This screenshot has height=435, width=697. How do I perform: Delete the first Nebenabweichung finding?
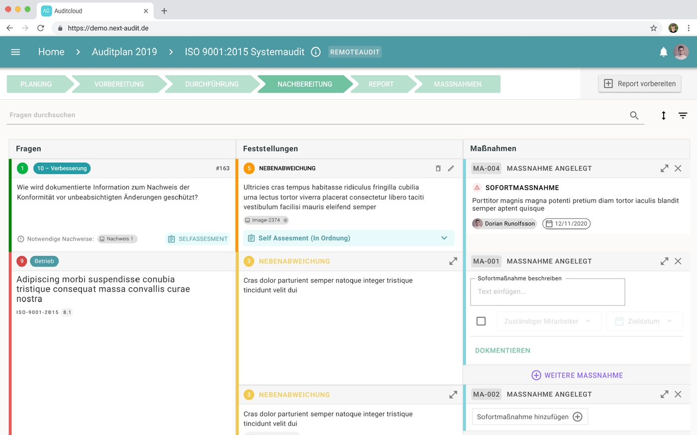438,168
